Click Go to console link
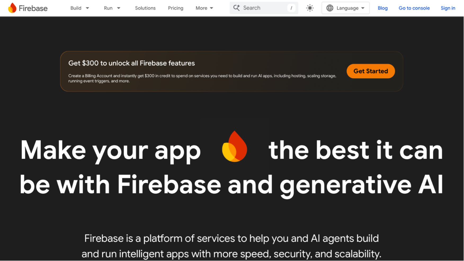The image size is (464, 261). click(x=414, y=8)
